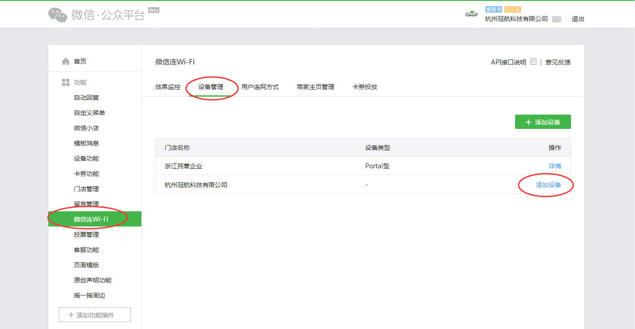The height and width of the screenshot is (329, 635).
Task: Click the 功能 grid icon in sidebar
Action: click(66, 82)
